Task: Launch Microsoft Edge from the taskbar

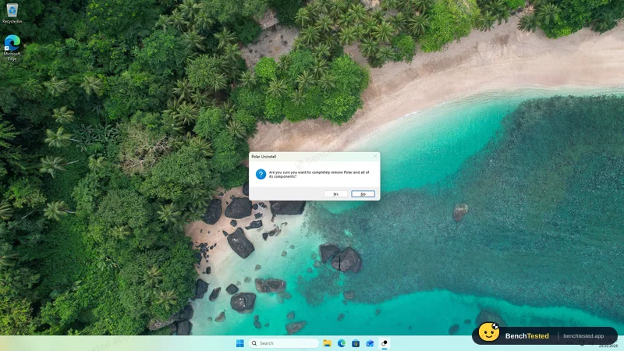Action: tap(342, 343)
